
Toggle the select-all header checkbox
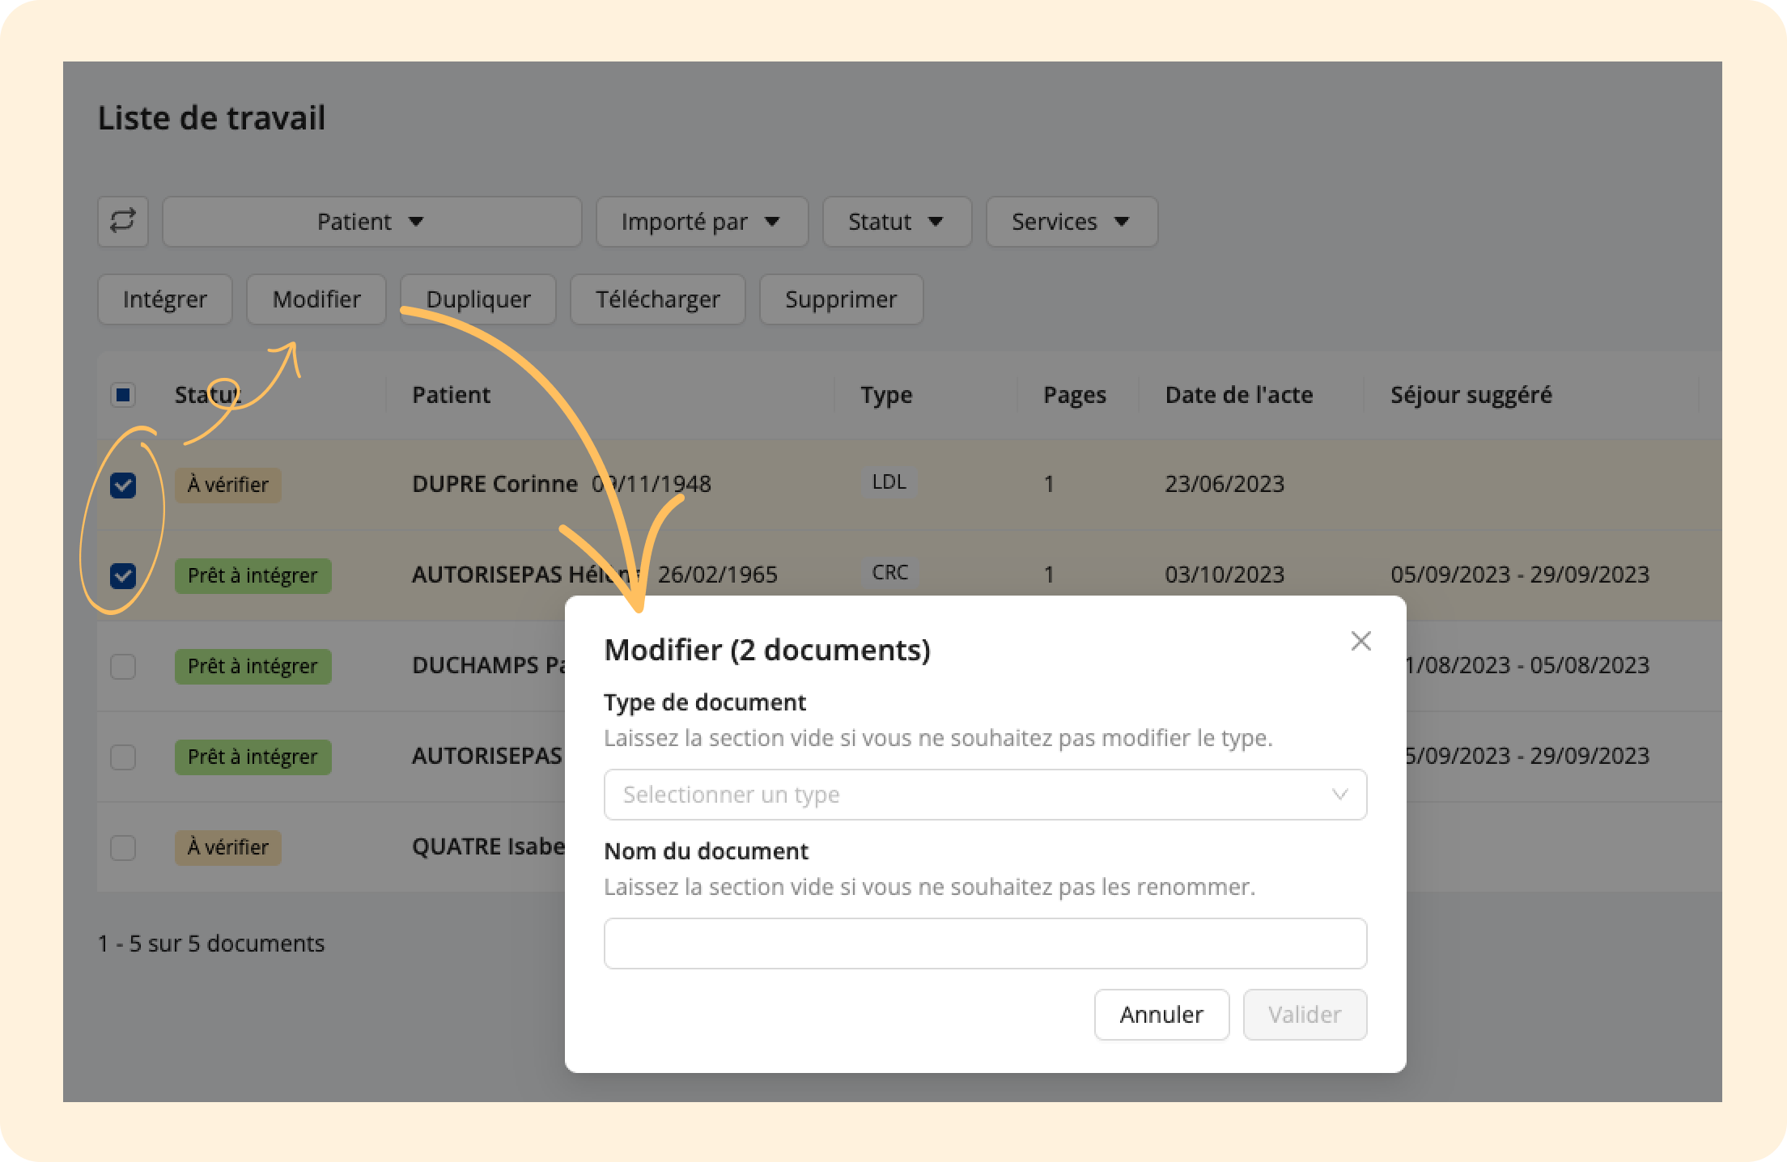click(x=123, y=395)
